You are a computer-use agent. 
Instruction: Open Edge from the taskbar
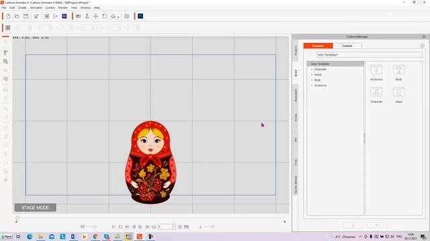[x=30, y=236]
